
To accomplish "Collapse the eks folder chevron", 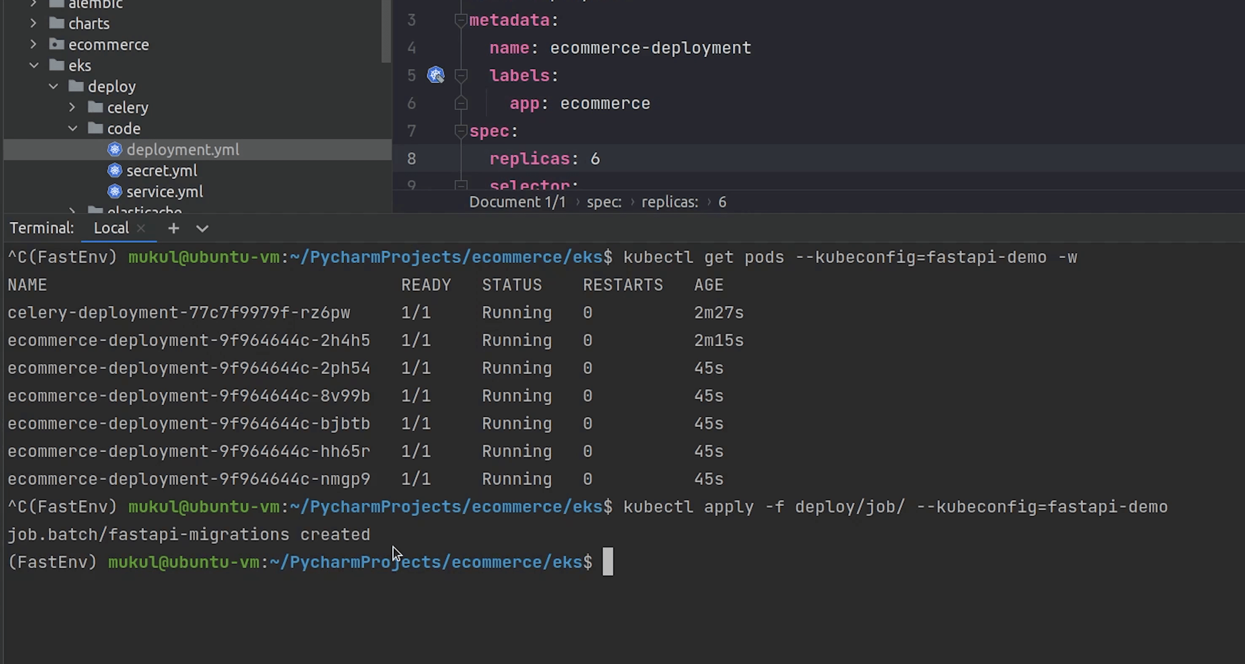I will tap(34, 65).
